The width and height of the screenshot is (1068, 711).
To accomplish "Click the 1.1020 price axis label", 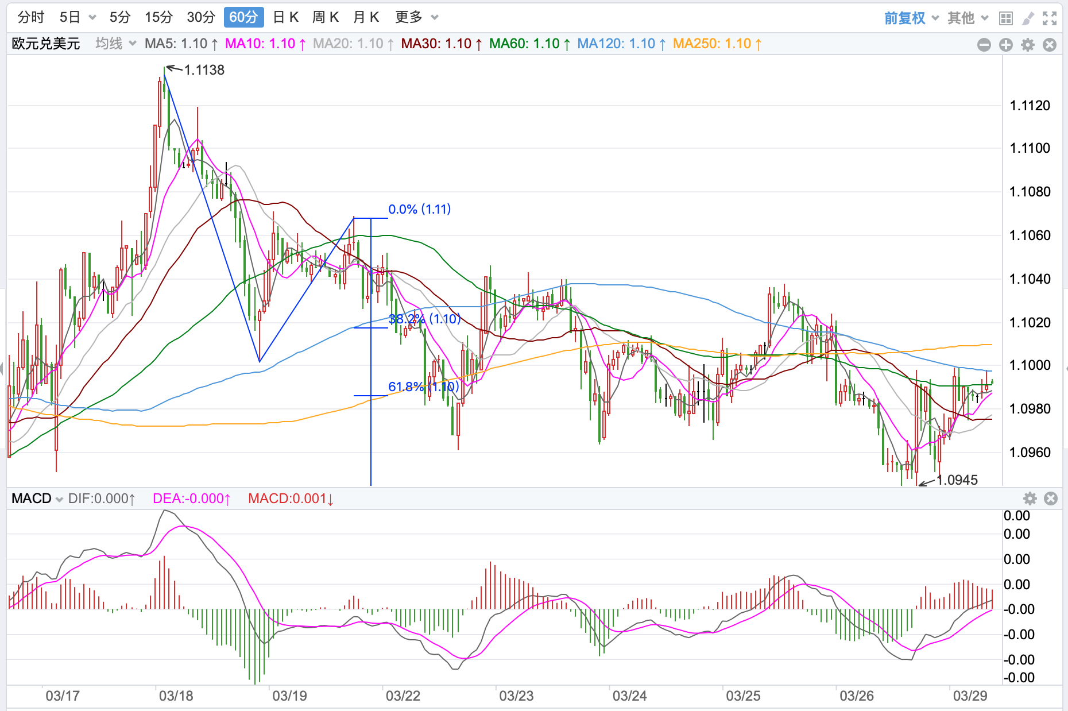I will 1030,323.
